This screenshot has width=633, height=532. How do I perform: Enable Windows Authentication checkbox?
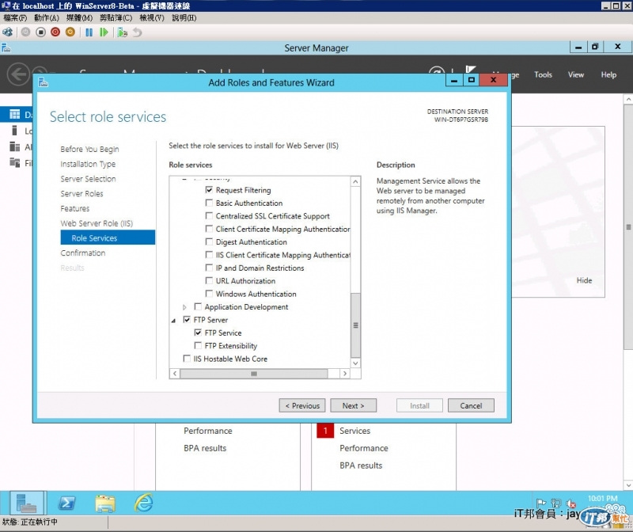point(209,294)
